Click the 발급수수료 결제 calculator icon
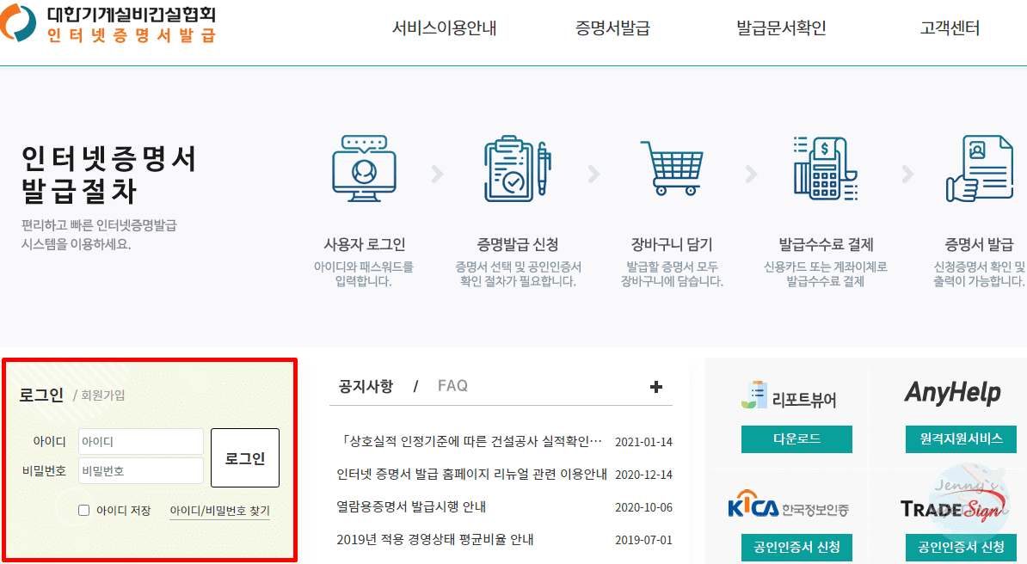This screenshot has height=564, width=1027. pos(825,169)
